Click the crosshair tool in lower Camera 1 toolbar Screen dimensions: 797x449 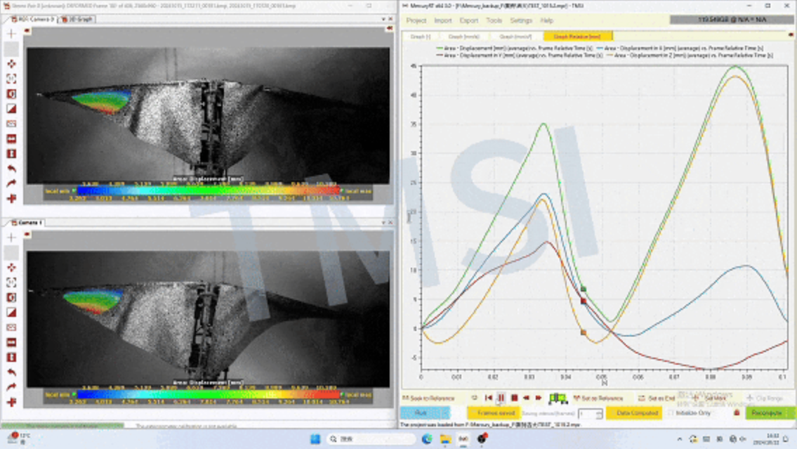click(x=11, y=237)
